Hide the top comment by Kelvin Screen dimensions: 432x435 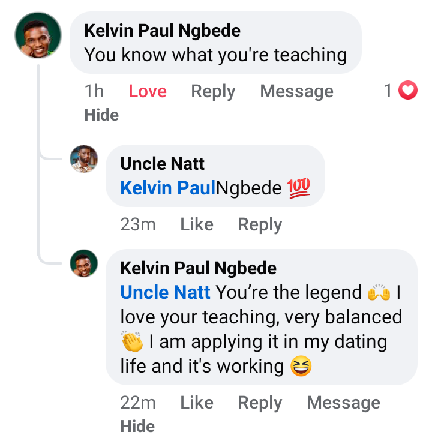[x=101, y=115]
